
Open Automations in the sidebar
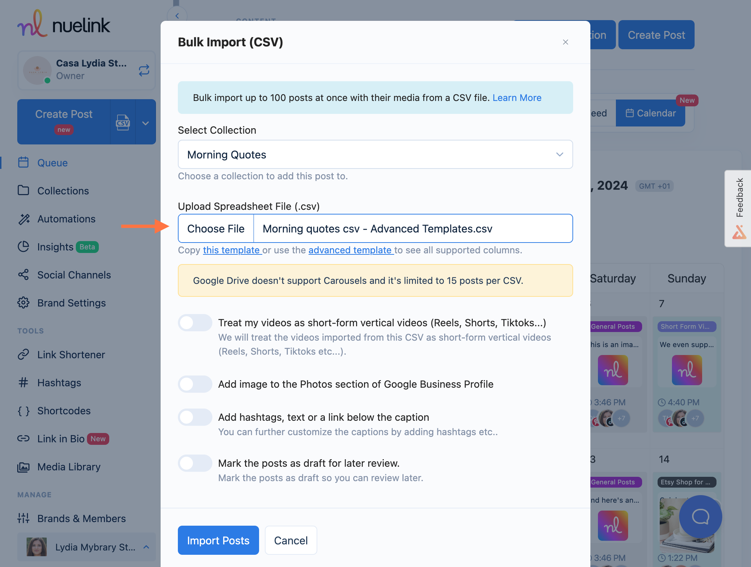(x=66, y=219)
